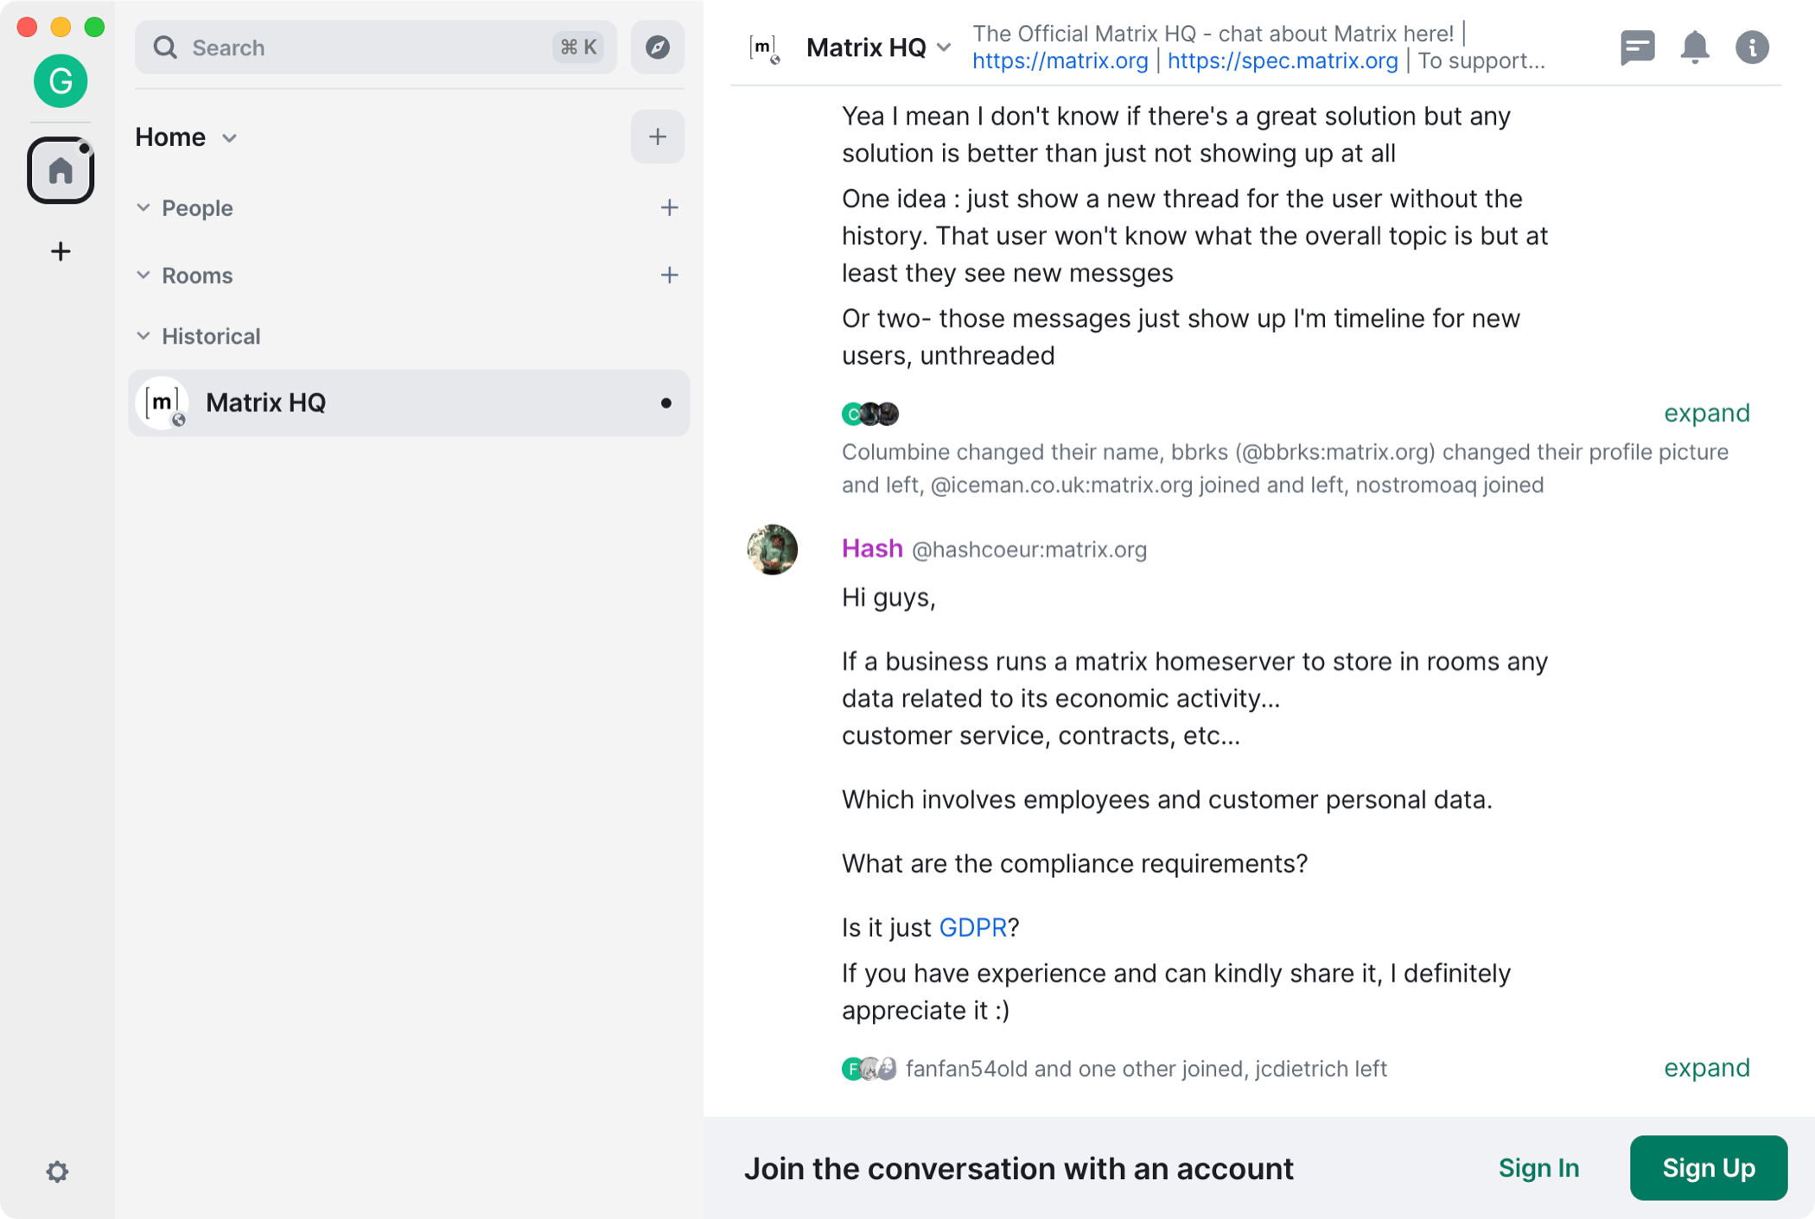
Task: Click the create new space plus icon
Action: 61,251
